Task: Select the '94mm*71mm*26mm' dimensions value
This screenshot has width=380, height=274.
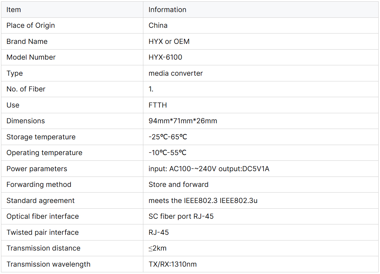Action: pyautogui.click(x=183, y=121)
